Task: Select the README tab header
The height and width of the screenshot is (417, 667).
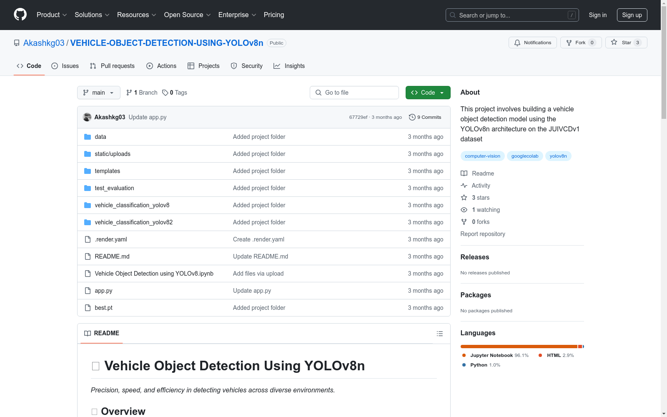Action: 102,333
